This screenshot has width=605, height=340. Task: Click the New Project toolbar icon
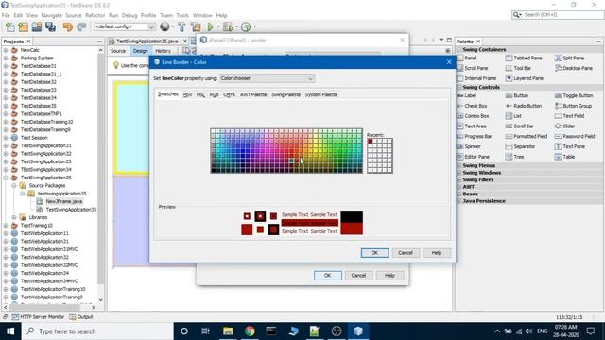(x=23, y=26)
